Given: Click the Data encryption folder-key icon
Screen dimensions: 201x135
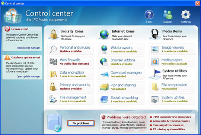Looking at the screenshot, I should (x=53, y=74).
